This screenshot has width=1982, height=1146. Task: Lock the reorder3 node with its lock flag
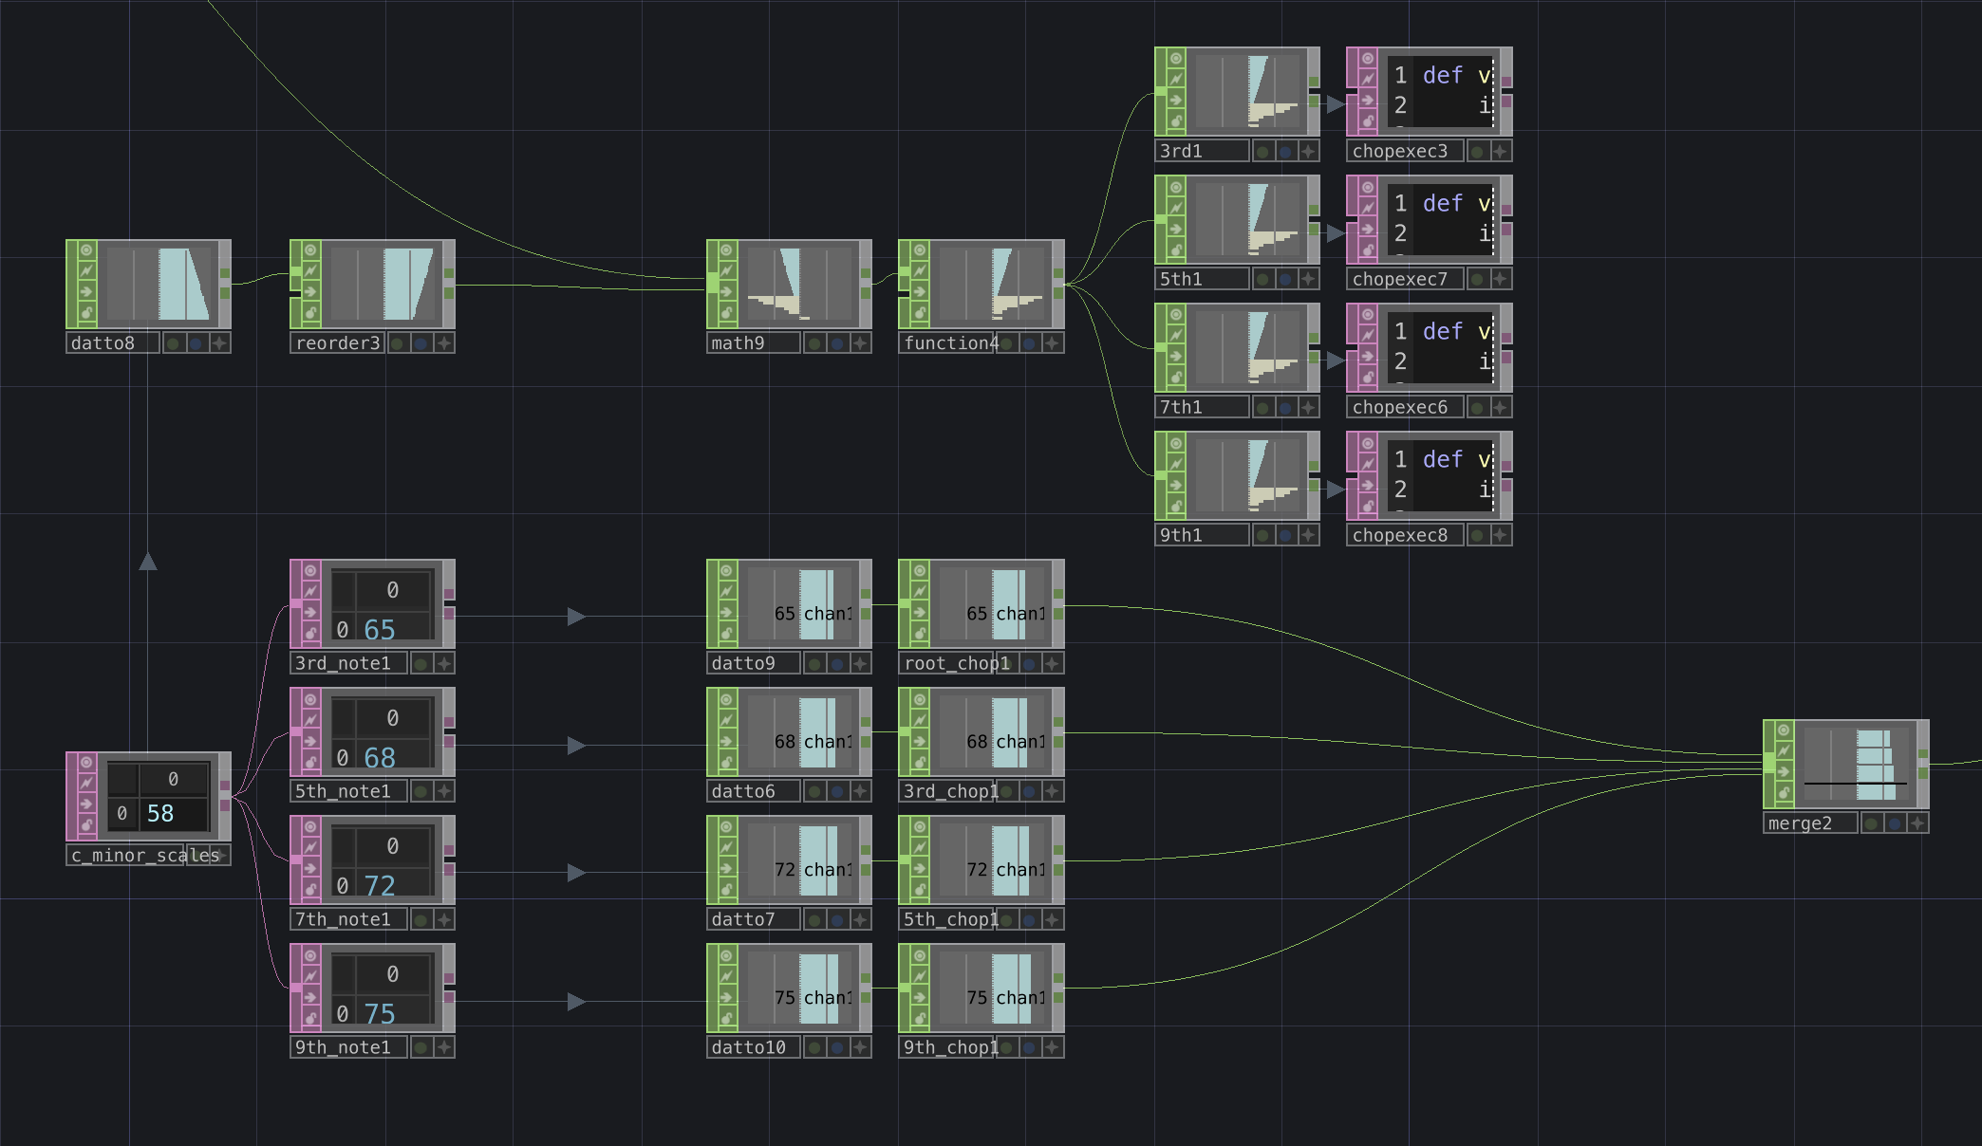click(310, 313)
